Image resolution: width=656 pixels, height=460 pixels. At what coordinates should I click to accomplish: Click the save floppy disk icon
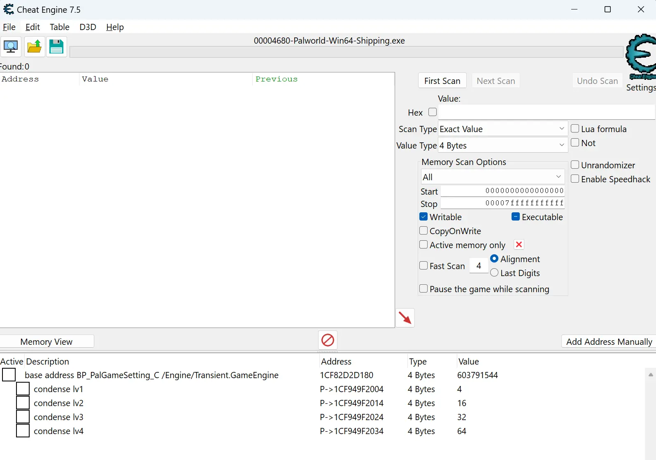(x=56, y=46)
